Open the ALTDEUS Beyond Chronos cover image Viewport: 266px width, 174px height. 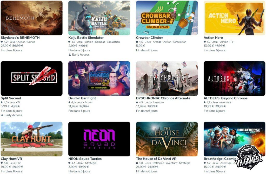(x=235, y=79)
